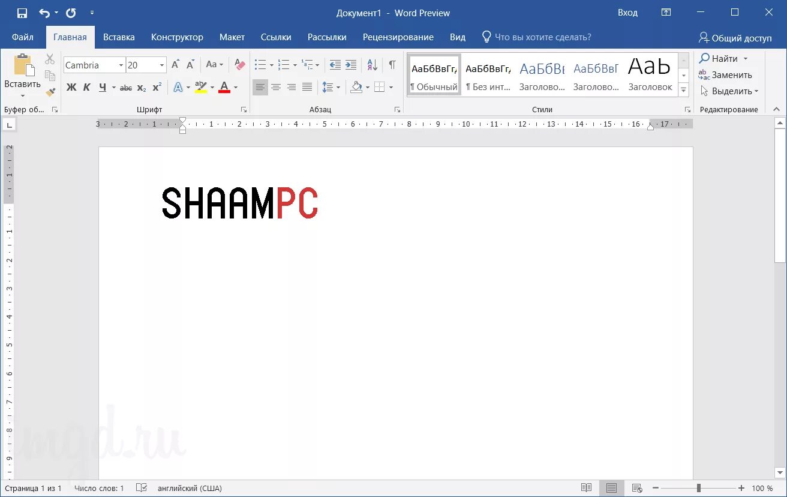Open the Change Case (Aa) dropdown
787x497 pixels.
click(x=214, y=65)
